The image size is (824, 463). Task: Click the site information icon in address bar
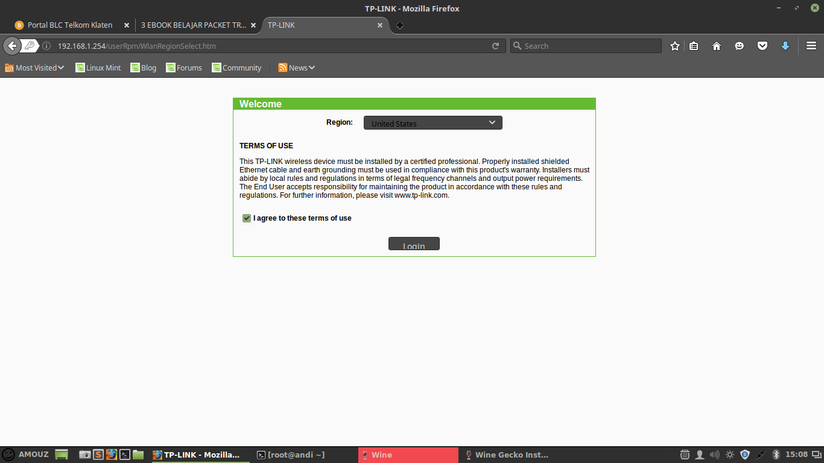tap(46, 46)
